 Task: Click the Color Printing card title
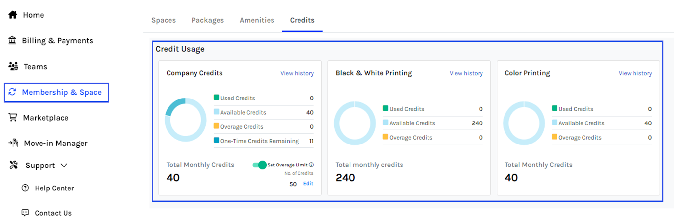527,73
